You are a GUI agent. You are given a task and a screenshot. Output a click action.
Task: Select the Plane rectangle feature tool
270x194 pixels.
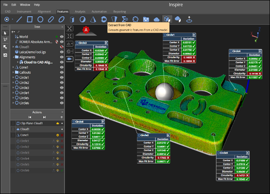pos(30,19)
